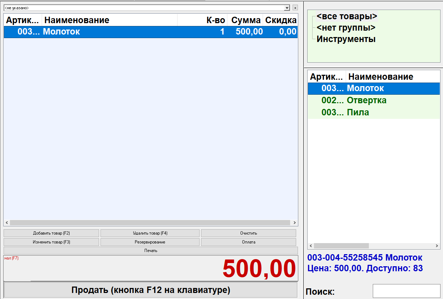Click the receipt table's horizontal scrollbar thumb
Screen dimensions: 443x299
pyautogui.click(x=150, y=222)
